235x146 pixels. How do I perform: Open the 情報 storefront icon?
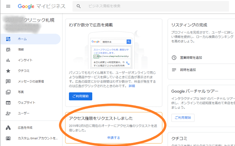(8, 50)
